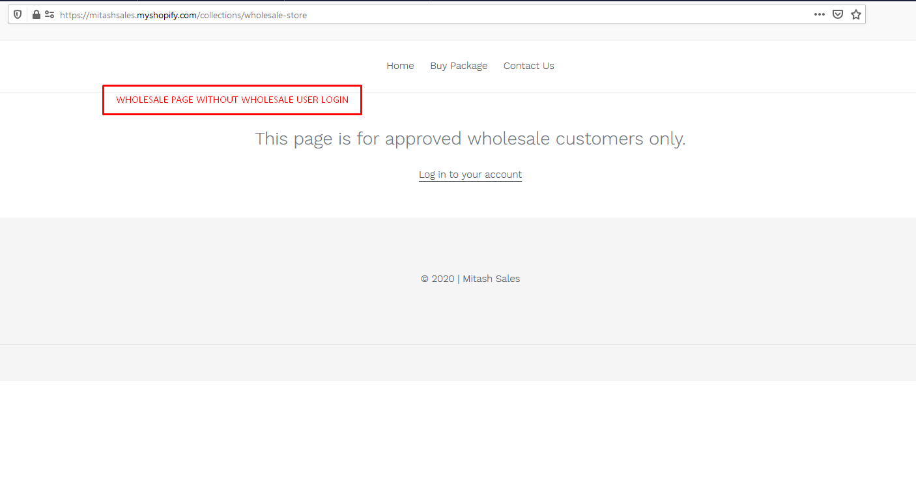View site security padlock info
The width and height of the screenshot is (916, 491).
tap(36, 14)
